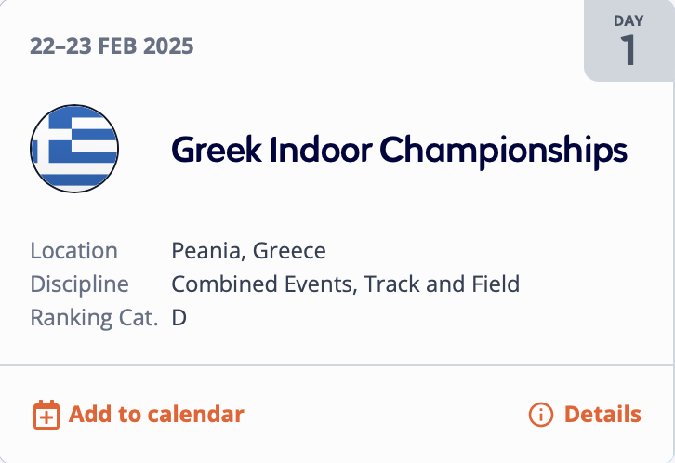Click the info circle icon beside Details
This screenshot has height=463, width=675.
(x=540, y=415)
